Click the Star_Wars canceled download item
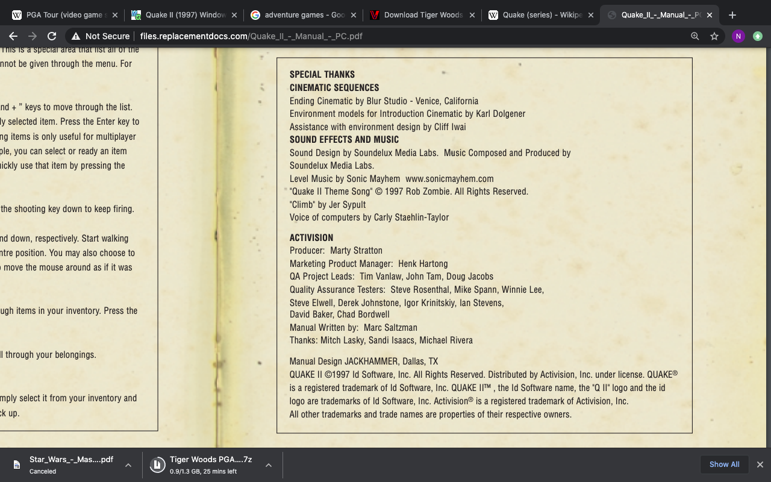 (x=66, y=465)
